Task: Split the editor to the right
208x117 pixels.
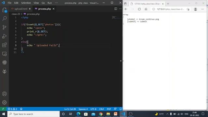Action: [116, 9]
